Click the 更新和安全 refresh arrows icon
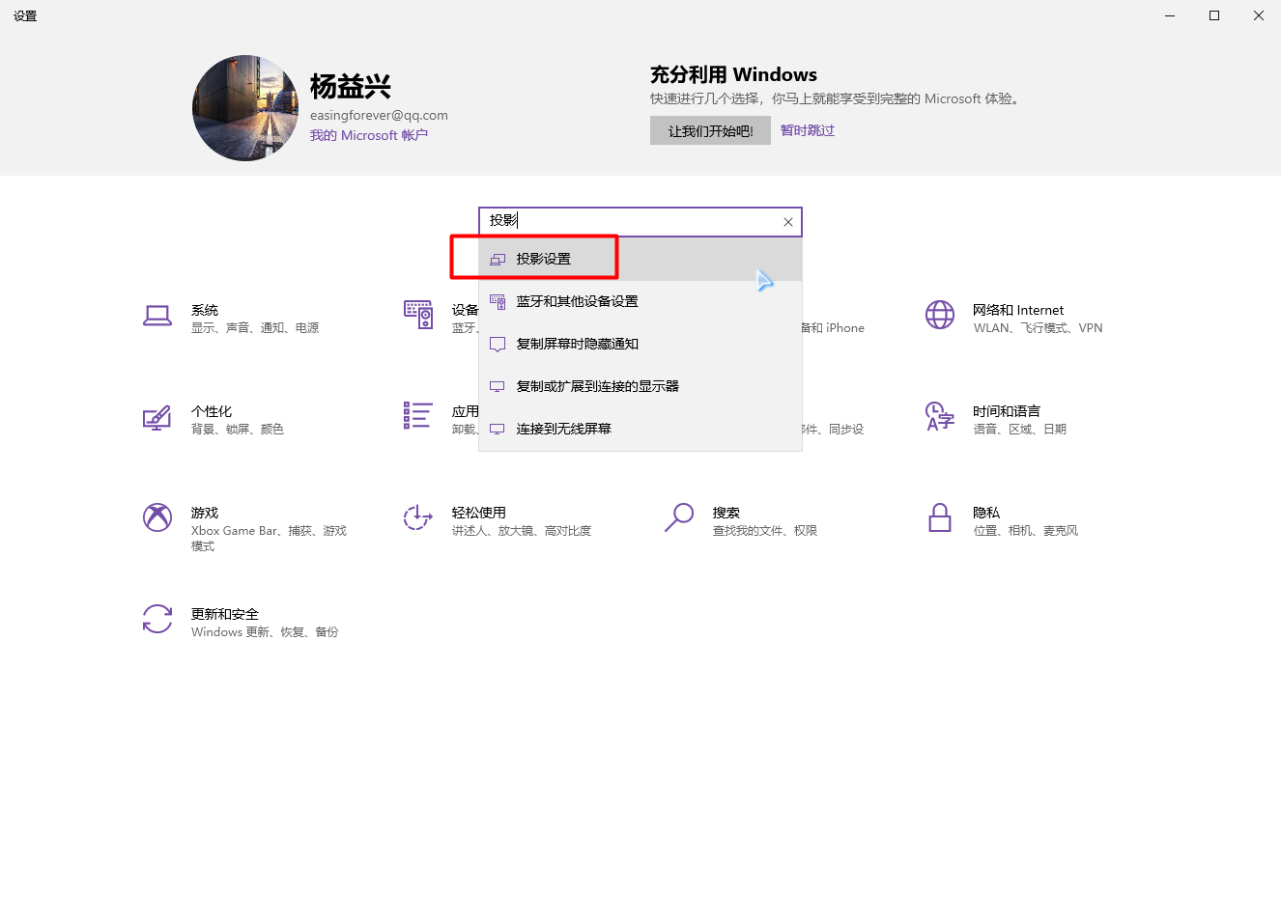The width and height of the screenshot is (1281, 920). pyautogui.click(x=157, y=619)
